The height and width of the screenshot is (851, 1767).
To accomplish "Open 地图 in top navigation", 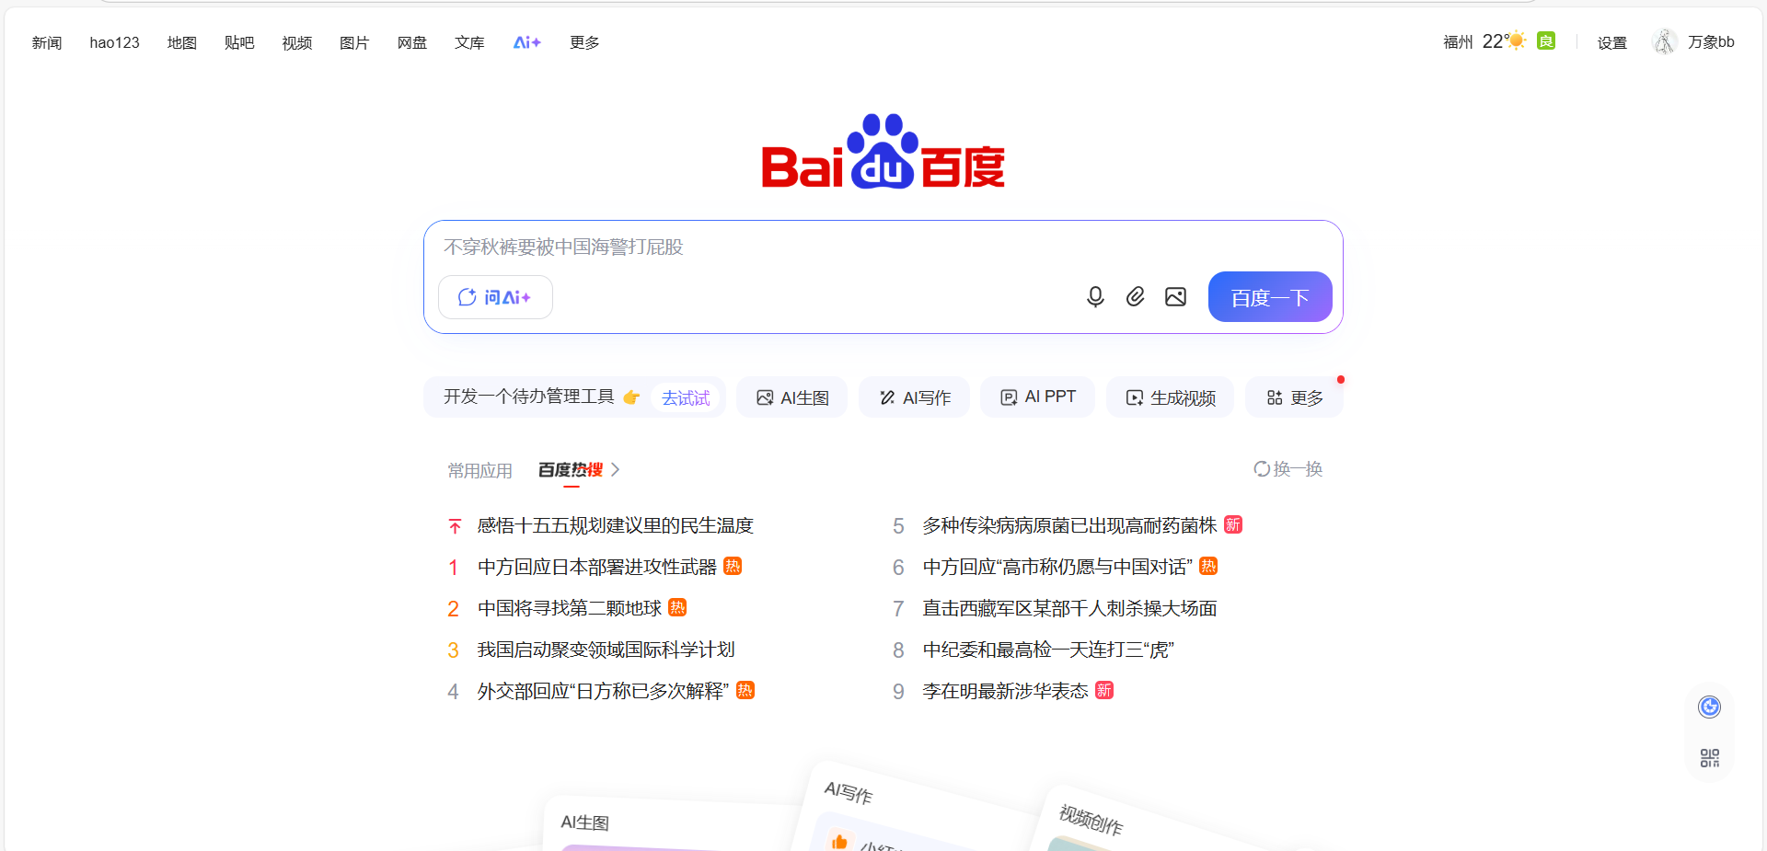I will [182, 42].
